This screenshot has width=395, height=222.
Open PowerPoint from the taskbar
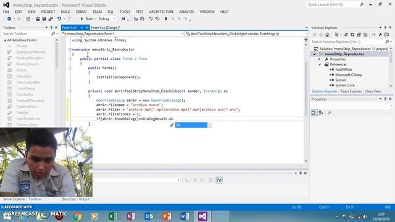coord(167,216)
